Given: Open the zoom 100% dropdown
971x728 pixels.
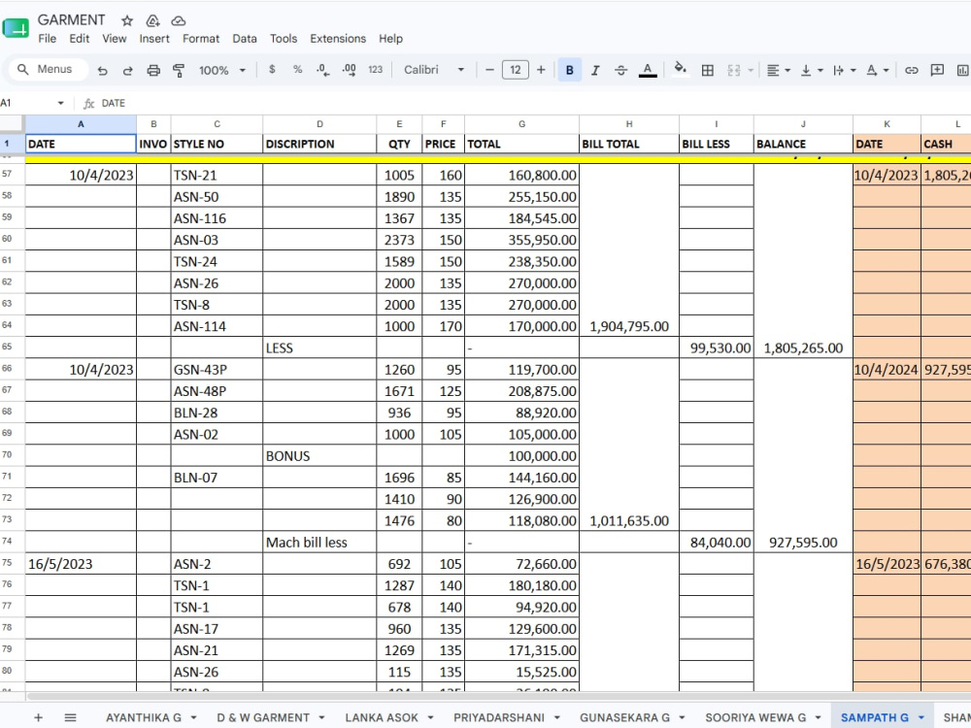Looking at the screenshot, I should coord(221,71).
